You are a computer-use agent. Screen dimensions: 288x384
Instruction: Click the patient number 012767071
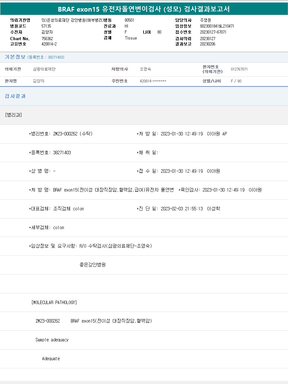tap(239, 69)
